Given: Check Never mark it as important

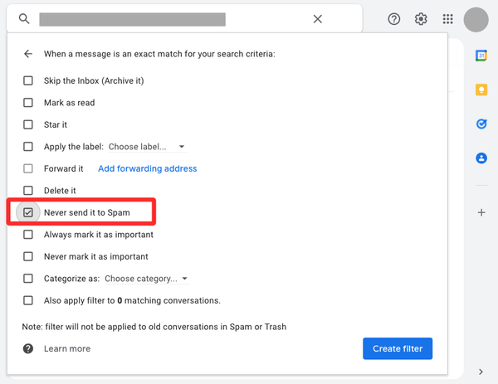Looking at the screenshot, I should click(28, 256).
